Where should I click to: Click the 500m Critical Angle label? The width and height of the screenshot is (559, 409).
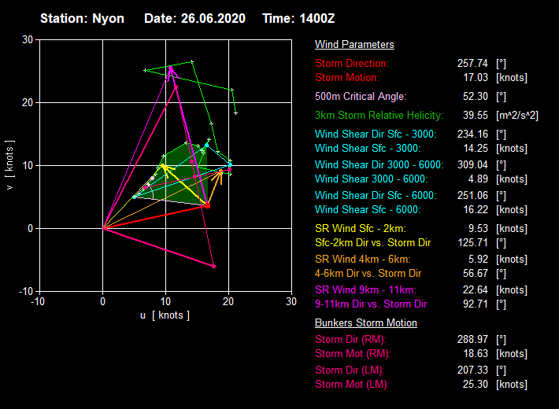click(x=361, y=96)
